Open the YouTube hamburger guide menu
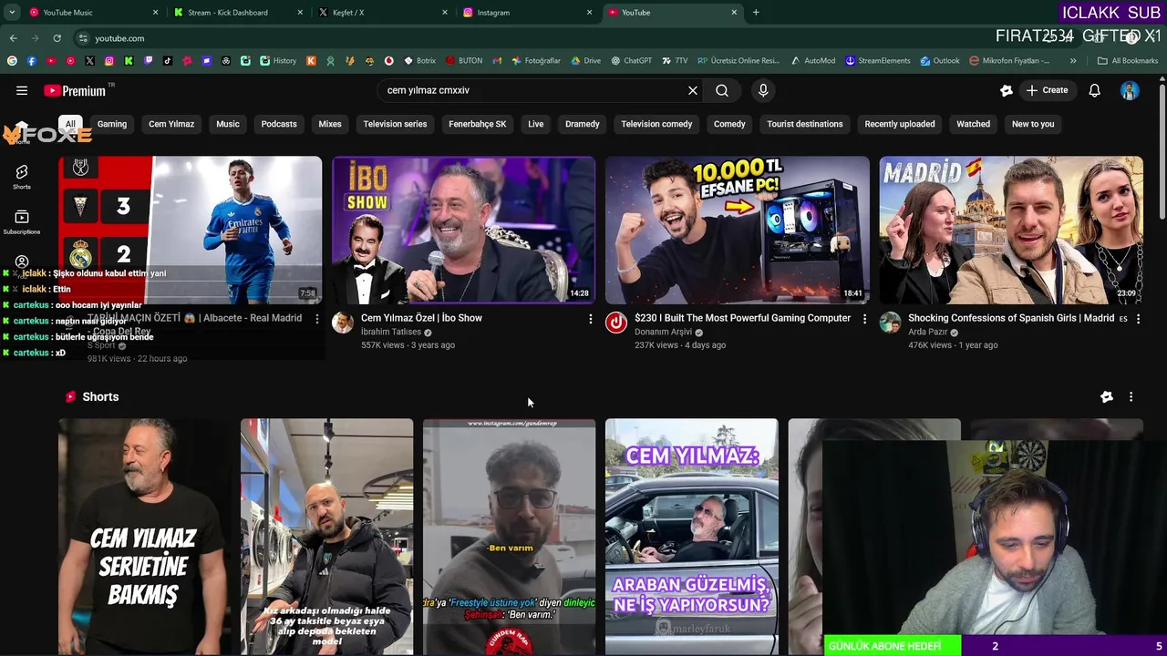1167x656 pixels. (22, 90)
